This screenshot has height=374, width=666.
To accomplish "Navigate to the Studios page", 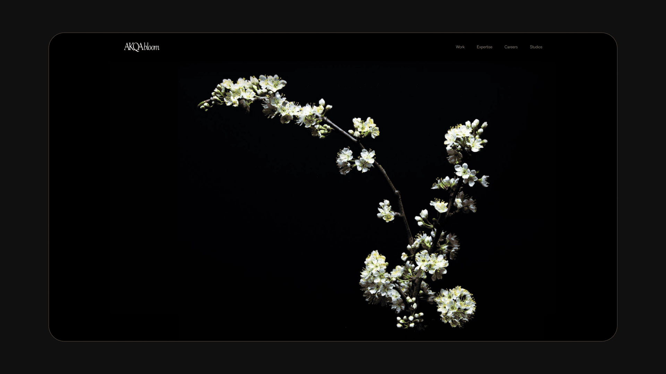I will (x=536, y=47).
